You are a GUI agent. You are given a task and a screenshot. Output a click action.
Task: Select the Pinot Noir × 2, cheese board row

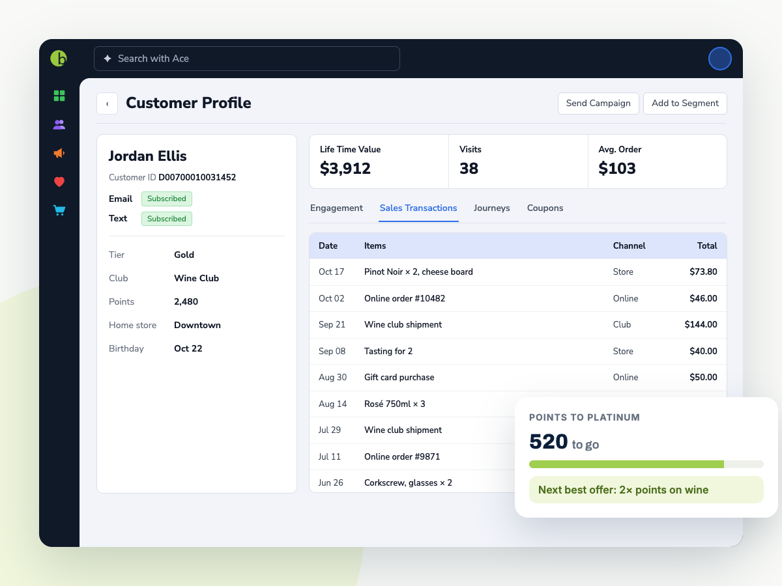click(518, 272)
